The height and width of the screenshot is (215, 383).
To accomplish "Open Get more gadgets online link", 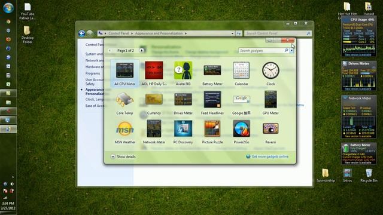I will tap(268, 156).
